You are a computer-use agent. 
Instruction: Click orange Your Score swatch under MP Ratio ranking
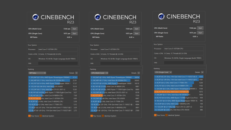pyautogui.click(x=29, y=116)
